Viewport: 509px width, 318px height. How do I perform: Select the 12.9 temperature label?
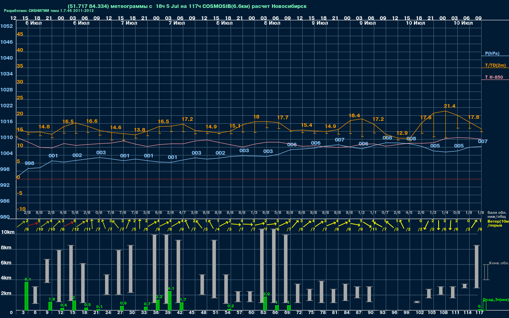coord(402,133)
